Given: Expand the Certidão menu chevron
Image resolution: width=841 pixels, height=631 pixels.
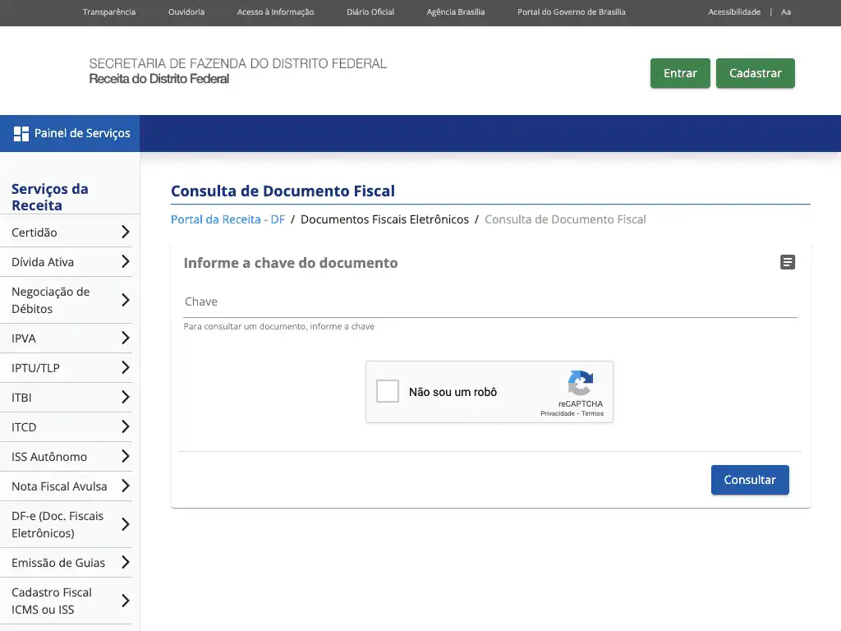Looking at the screenshot, I should coord(125,233).
